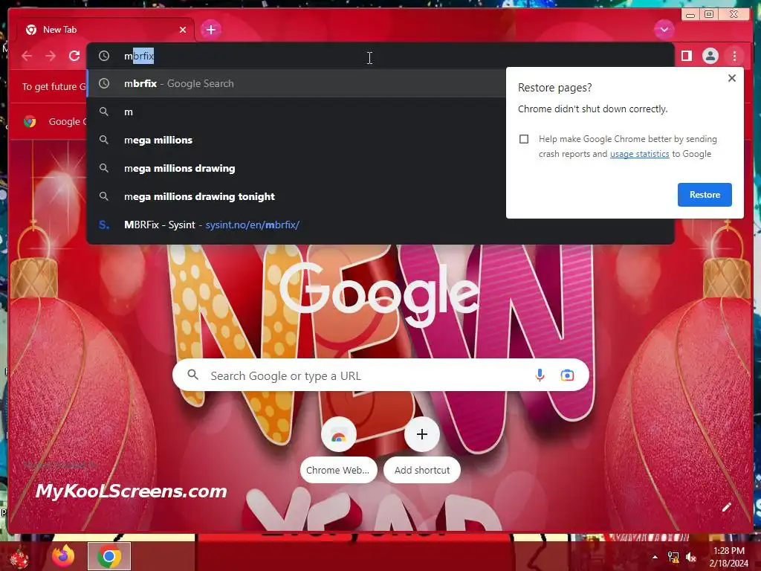
Task: Open a new tab with the plus button
Action: (x=210, y=30)
